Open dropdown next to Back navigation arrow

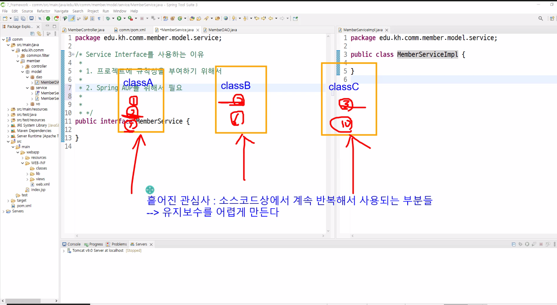tap(276, 18)
